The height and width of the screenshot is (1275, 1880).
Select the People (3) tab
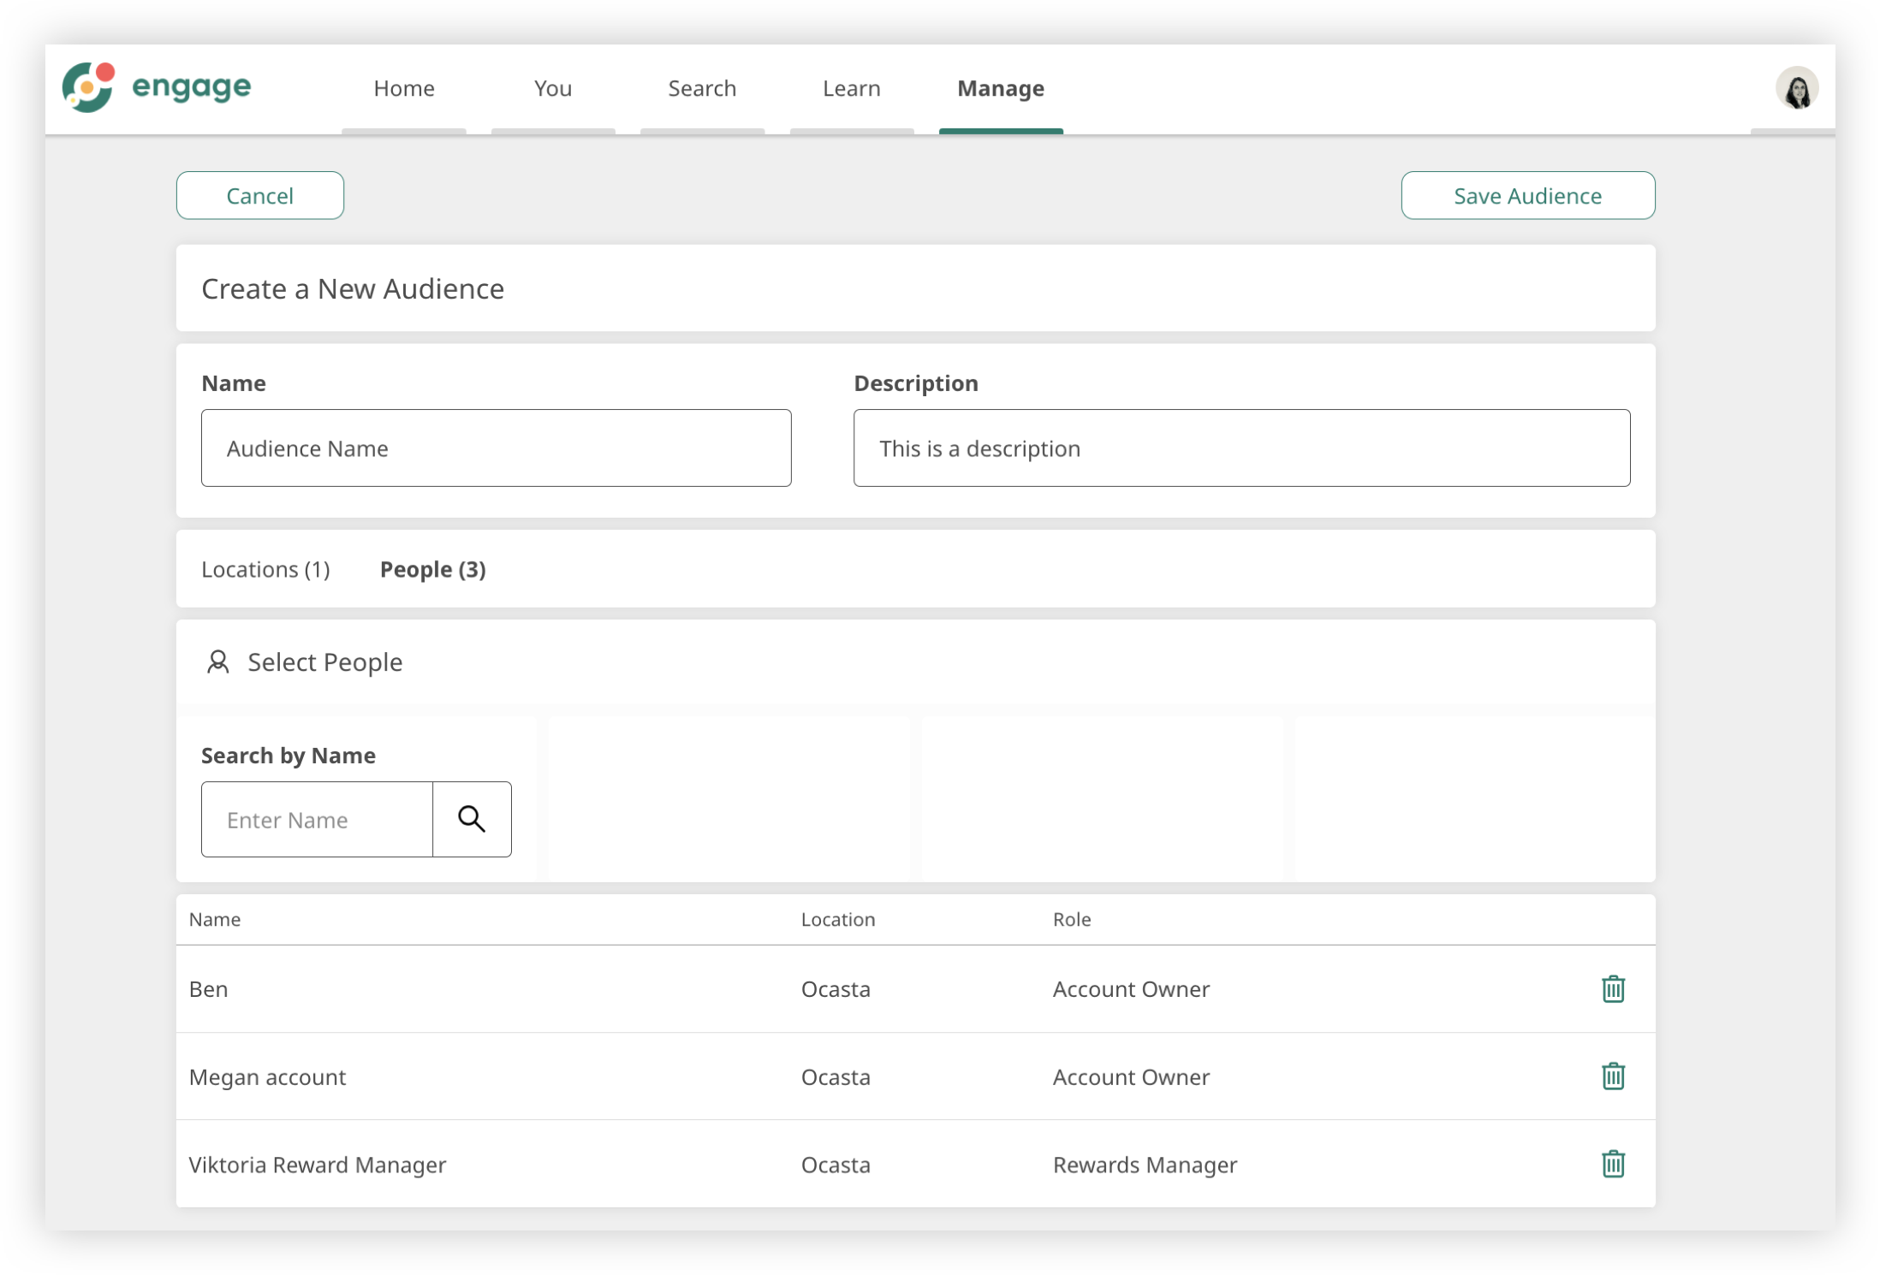click(x=432, y=570)
